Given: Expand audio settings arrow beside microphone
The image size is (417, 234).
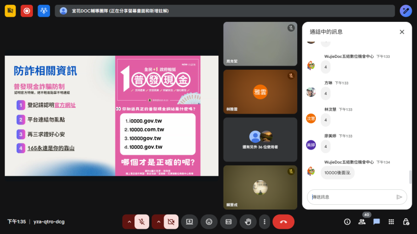Looking at the screenshot, I should (x=129, y=221).
